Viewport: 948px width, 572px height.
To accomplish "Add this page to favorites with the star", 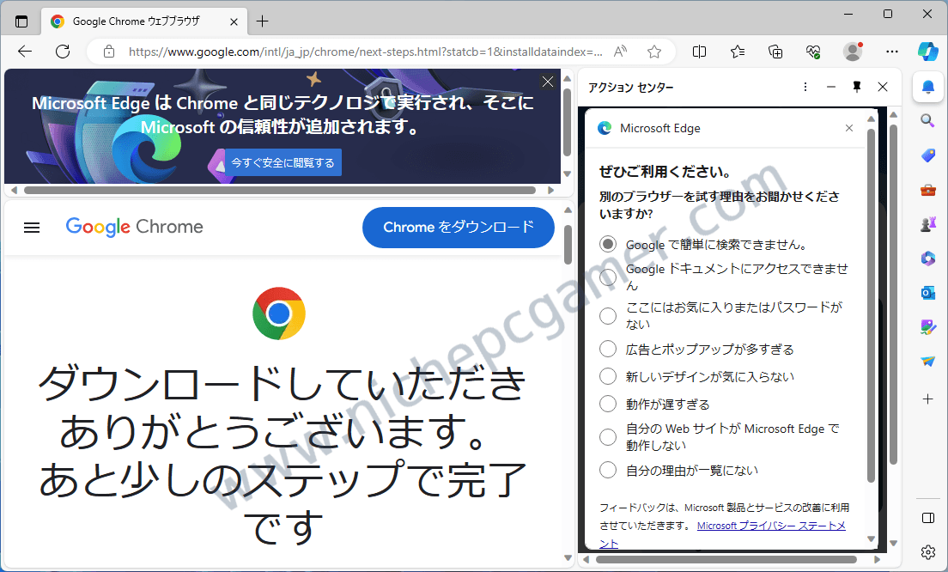I will coord(654,52).
